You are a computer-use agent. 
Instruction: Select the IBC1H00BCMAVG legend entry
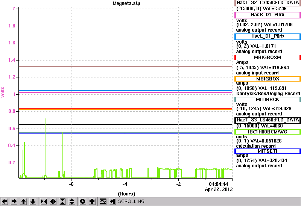click(x=268, y=132)
